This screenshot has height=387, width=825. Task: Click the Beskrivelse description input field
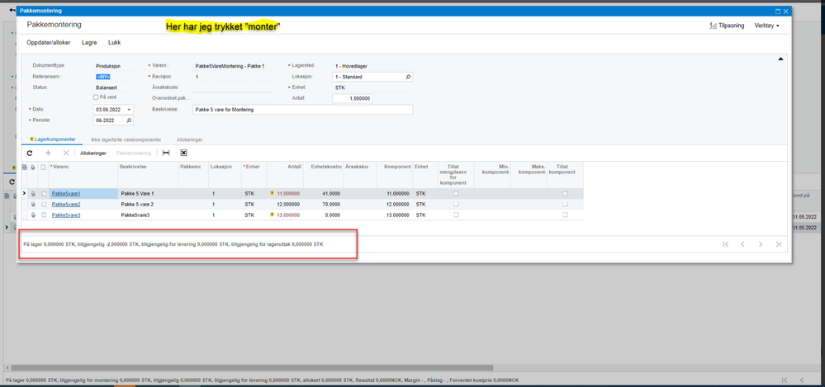coord(303,110)
